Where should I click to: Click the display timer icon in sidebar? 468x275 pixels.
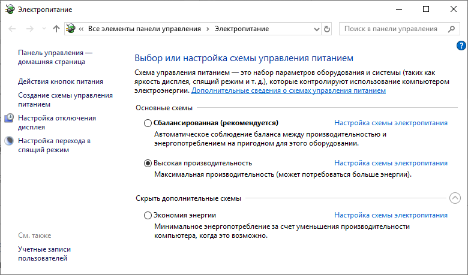(9, 118)
